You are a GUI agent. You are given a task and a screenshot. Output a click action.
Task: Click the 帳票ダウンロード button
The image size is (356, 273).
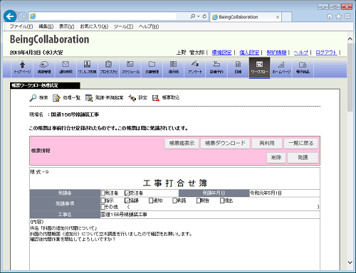coord(225,144)
